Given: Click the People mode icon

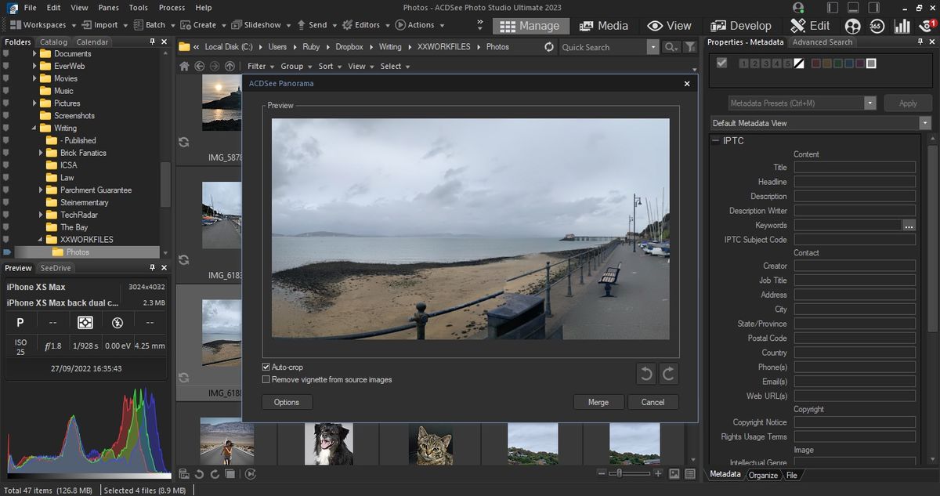Looking at the screenshot, I should click(x=851, y=25).
